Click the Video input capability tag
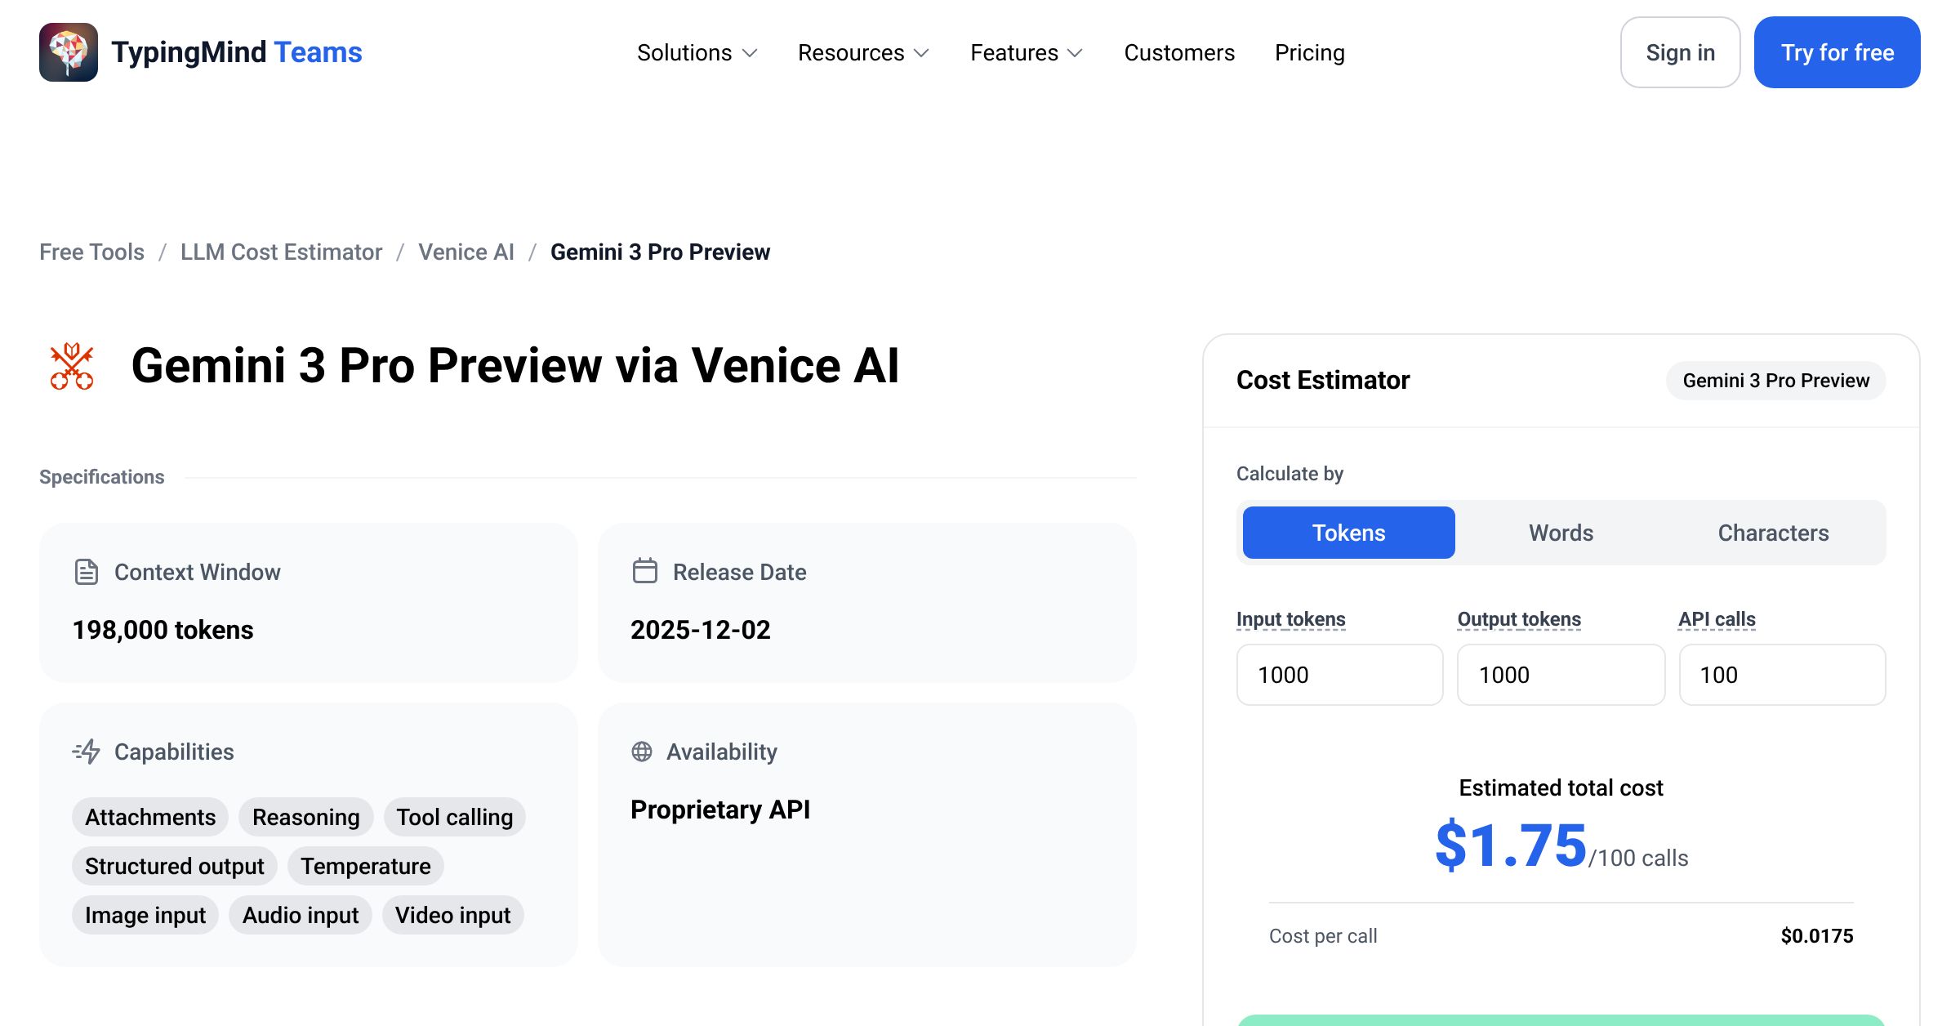Image resolution: width=1960 pixels, height=1026 pixels. 453,915
